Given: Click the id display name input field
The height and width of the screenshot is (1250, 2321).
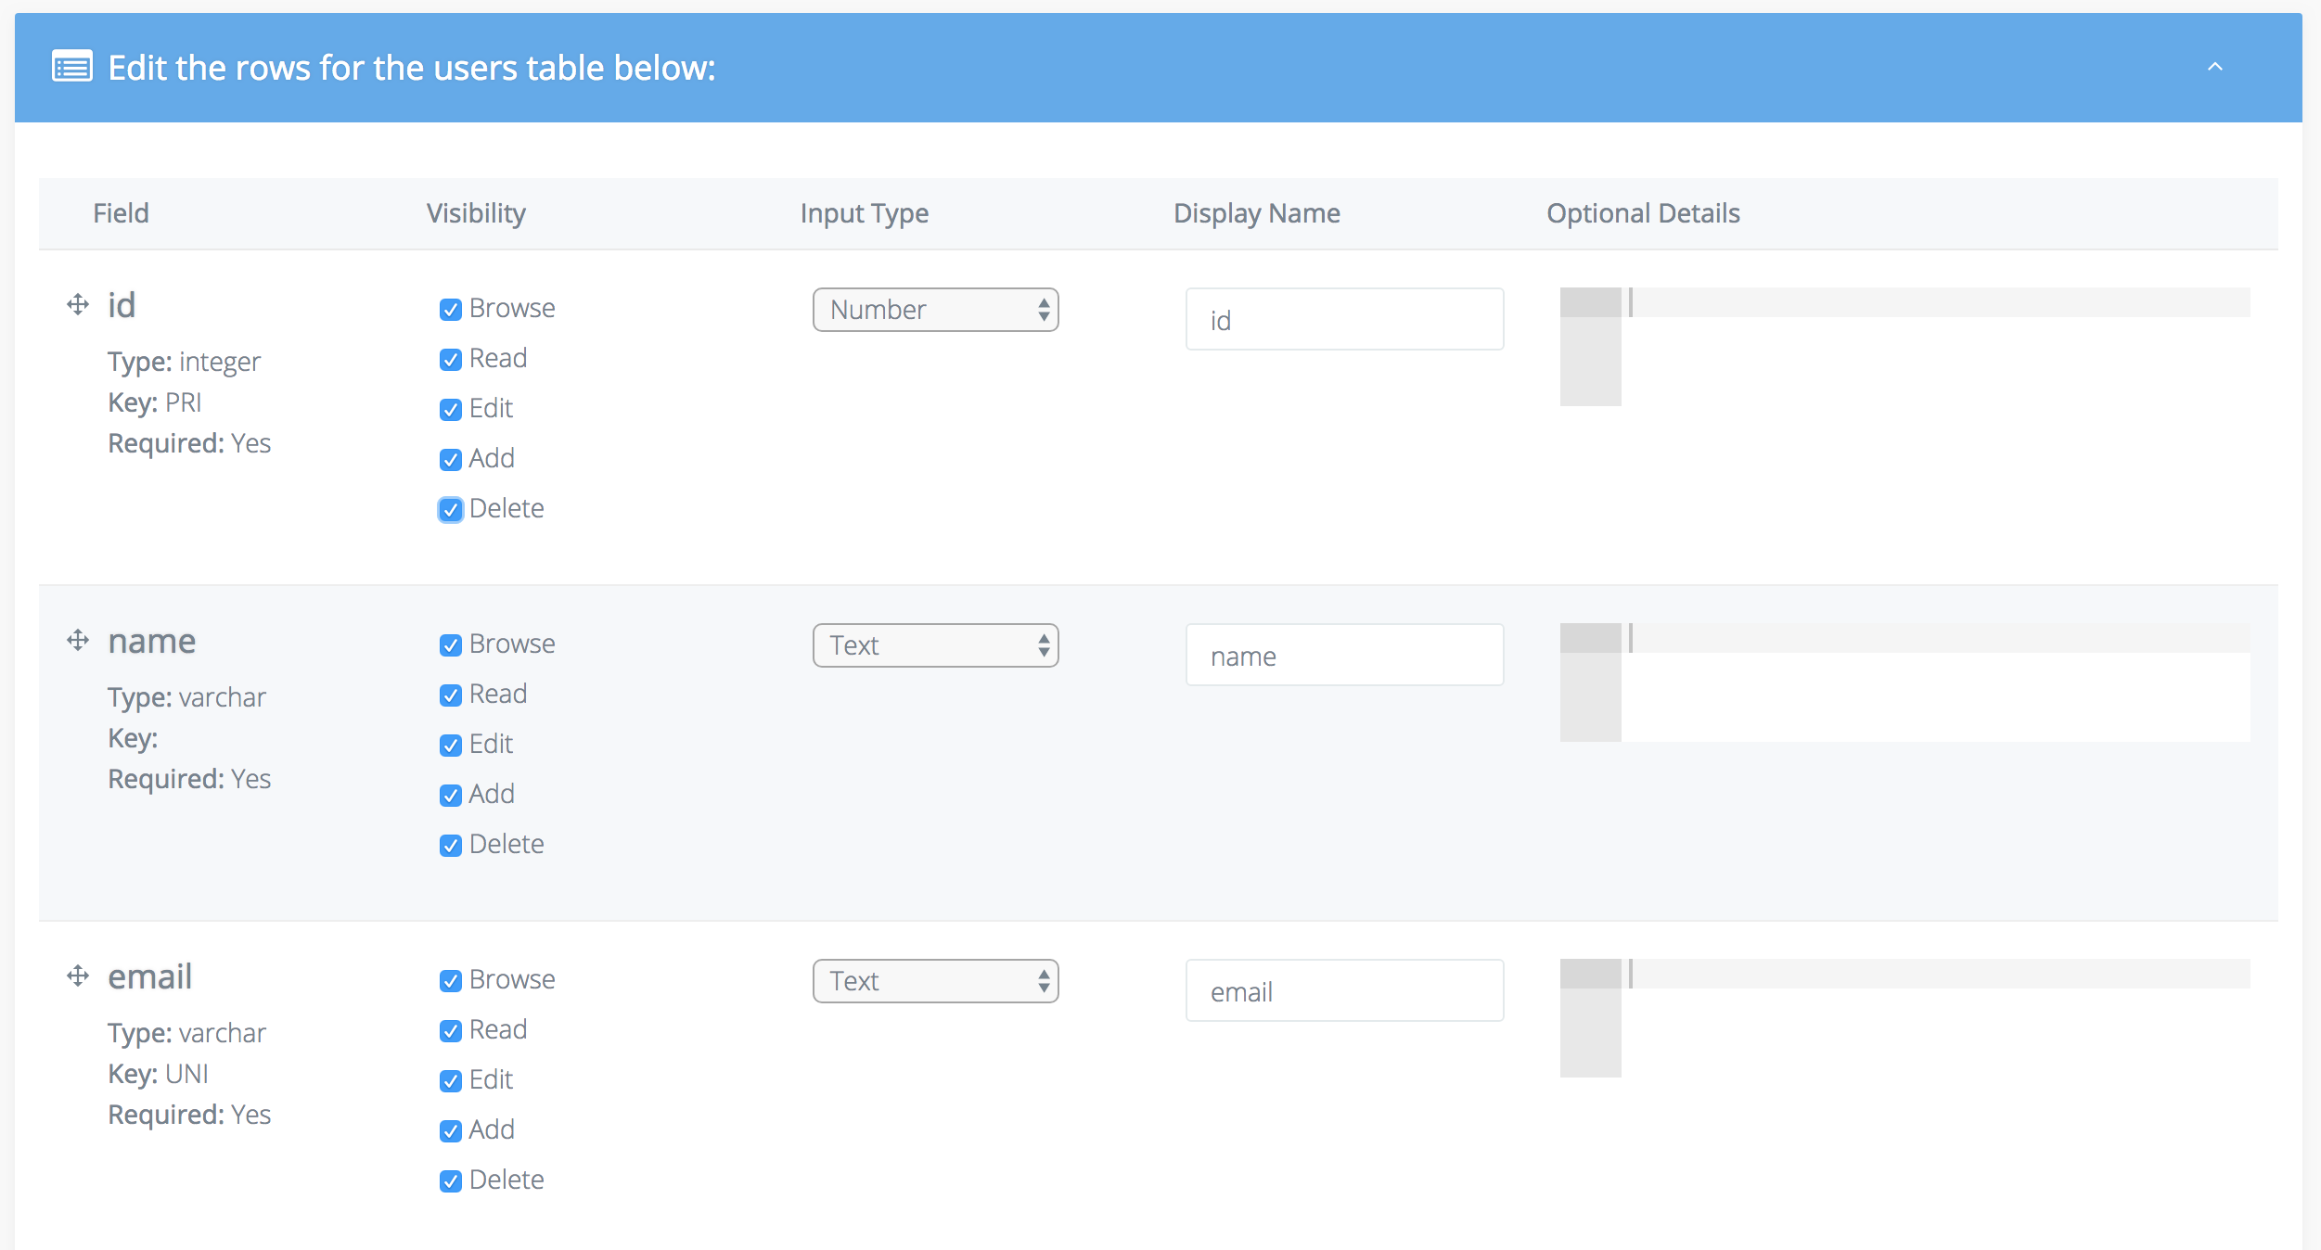Looking at the screenshot, I should (1344, 319).
